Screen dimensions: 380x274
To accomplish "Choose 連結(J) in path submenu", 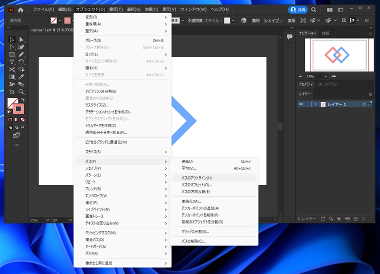I will (214, 161).
